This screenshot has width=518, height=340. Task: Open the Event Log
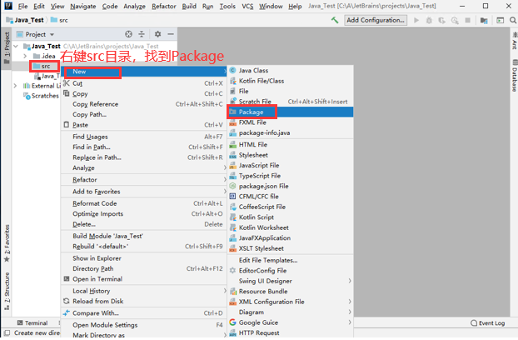[x=488, y=323]
